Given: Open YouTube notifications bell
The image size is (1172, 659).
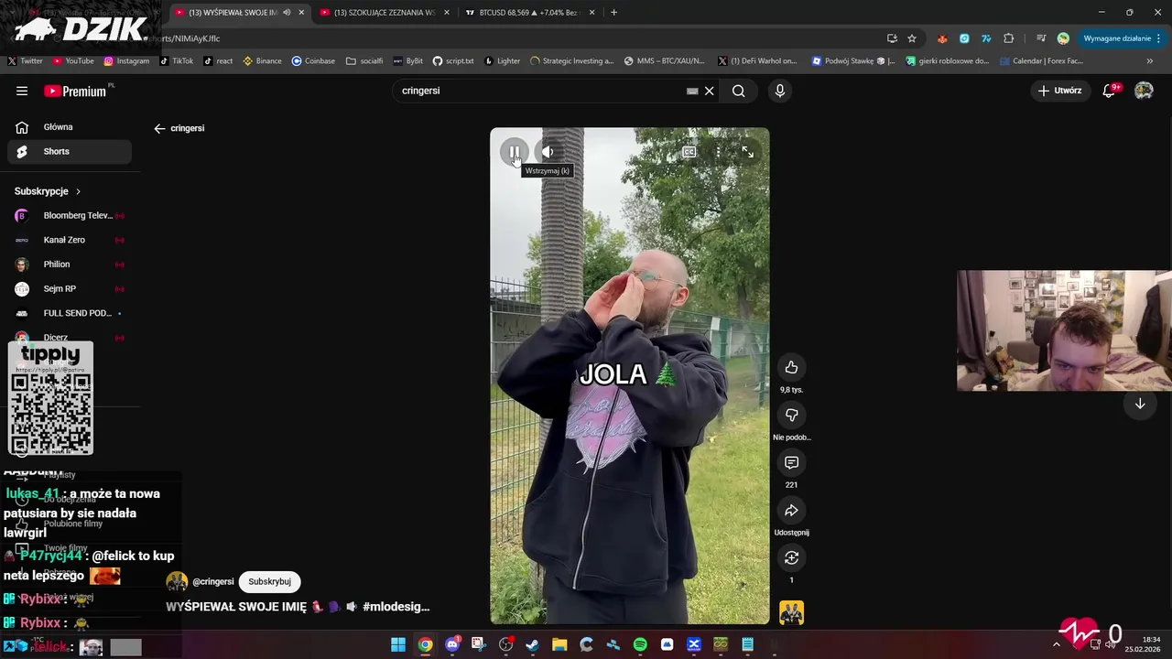Looking at the screenshot, I should (x=1110, y=91).
